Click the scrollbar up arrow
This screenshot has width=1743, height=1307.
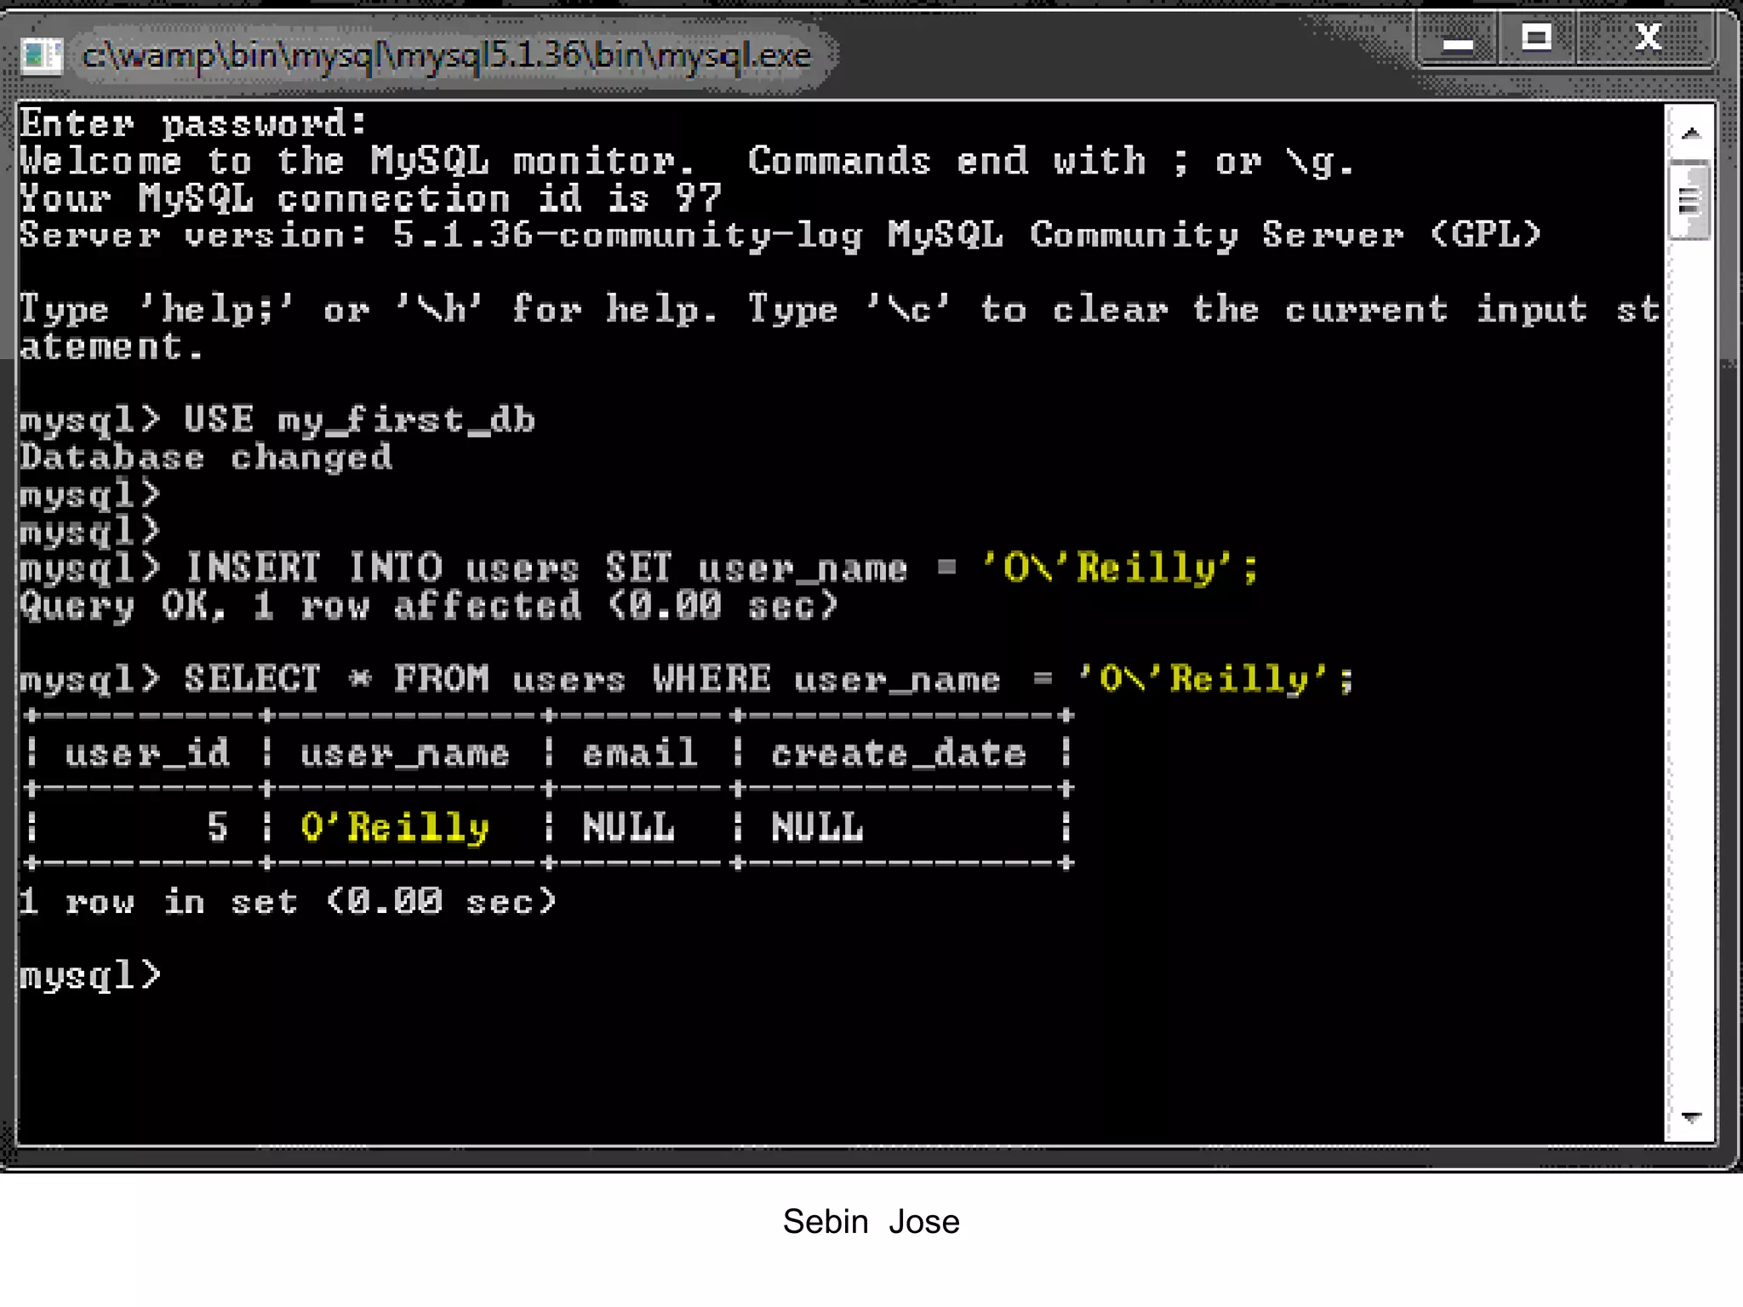[1690, 134]
